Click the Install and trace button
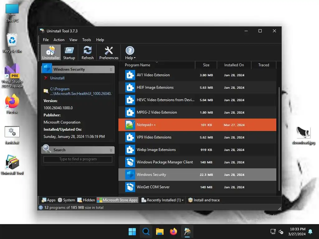 pos(204,200)
